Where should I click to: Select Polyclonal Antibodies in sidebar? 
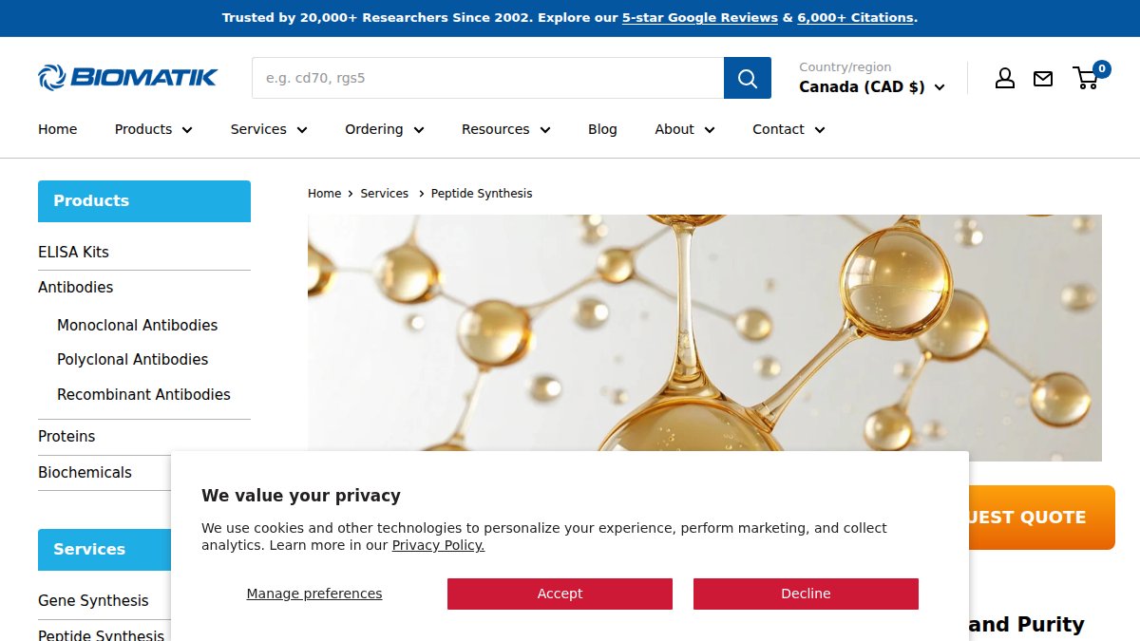pyautogui.click(x=133, y=359)
